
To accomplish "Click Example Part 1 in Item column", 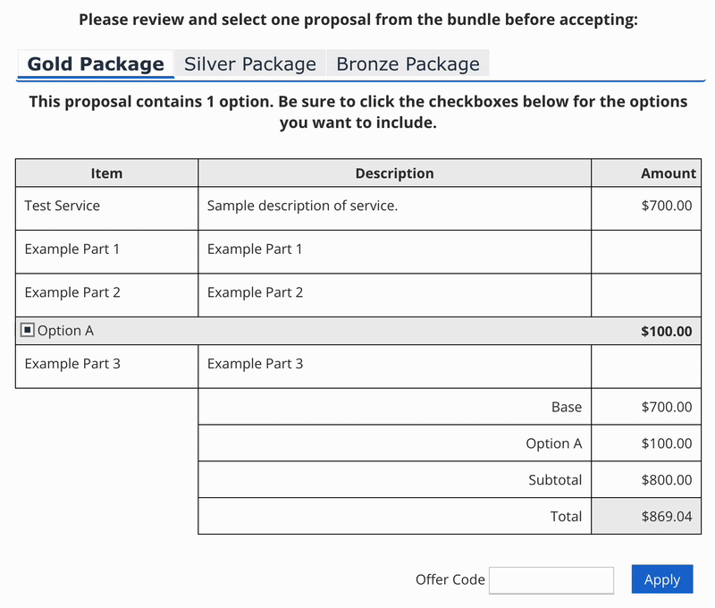I will (x=72, y=249).
